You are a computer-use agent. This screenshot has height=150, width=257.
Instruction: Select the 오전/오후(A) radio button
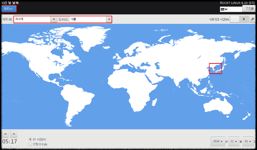[x=30, y=144]
